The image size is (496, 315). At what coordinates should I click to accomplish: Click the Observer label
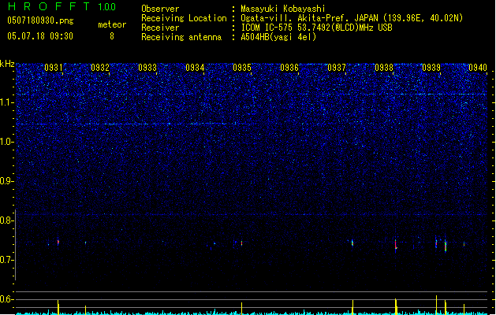click(x=160, y=9)
